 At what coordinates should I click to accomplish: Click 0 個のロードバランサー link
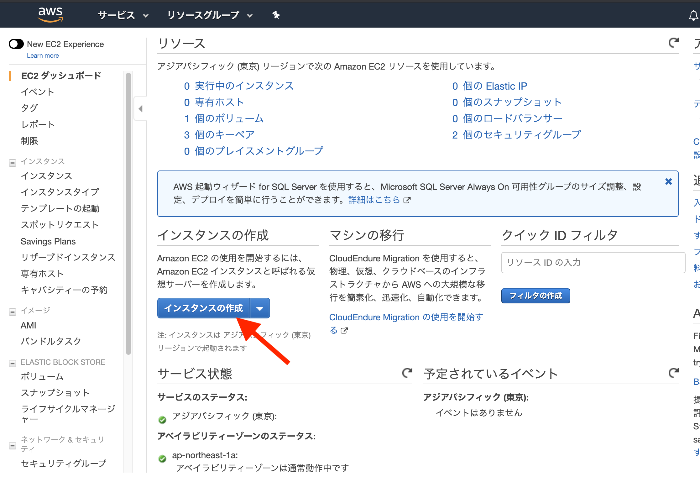pyautogui.click(x=507, y=118)
